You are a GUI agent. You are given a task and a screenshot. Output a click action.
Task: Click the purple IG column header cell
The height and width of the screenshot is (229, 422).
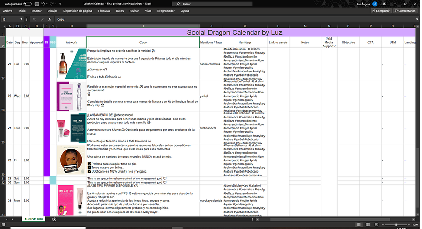point(46,43)
